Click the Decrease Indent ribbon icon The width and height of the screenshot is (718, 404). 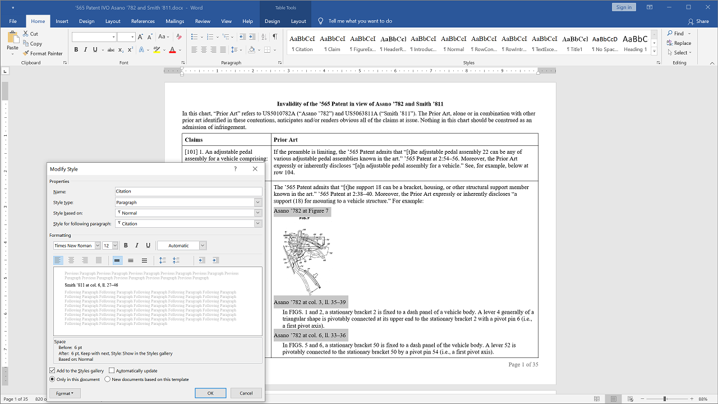click(242, 37)
